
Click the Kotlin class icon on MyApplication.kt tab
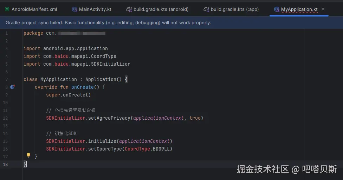pos(277,9)
